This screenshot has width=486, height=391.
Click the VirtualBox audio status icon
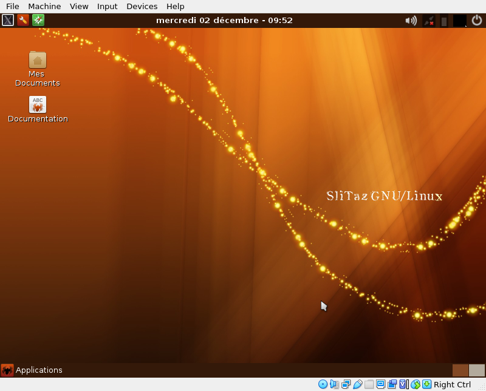click(335, 384)
